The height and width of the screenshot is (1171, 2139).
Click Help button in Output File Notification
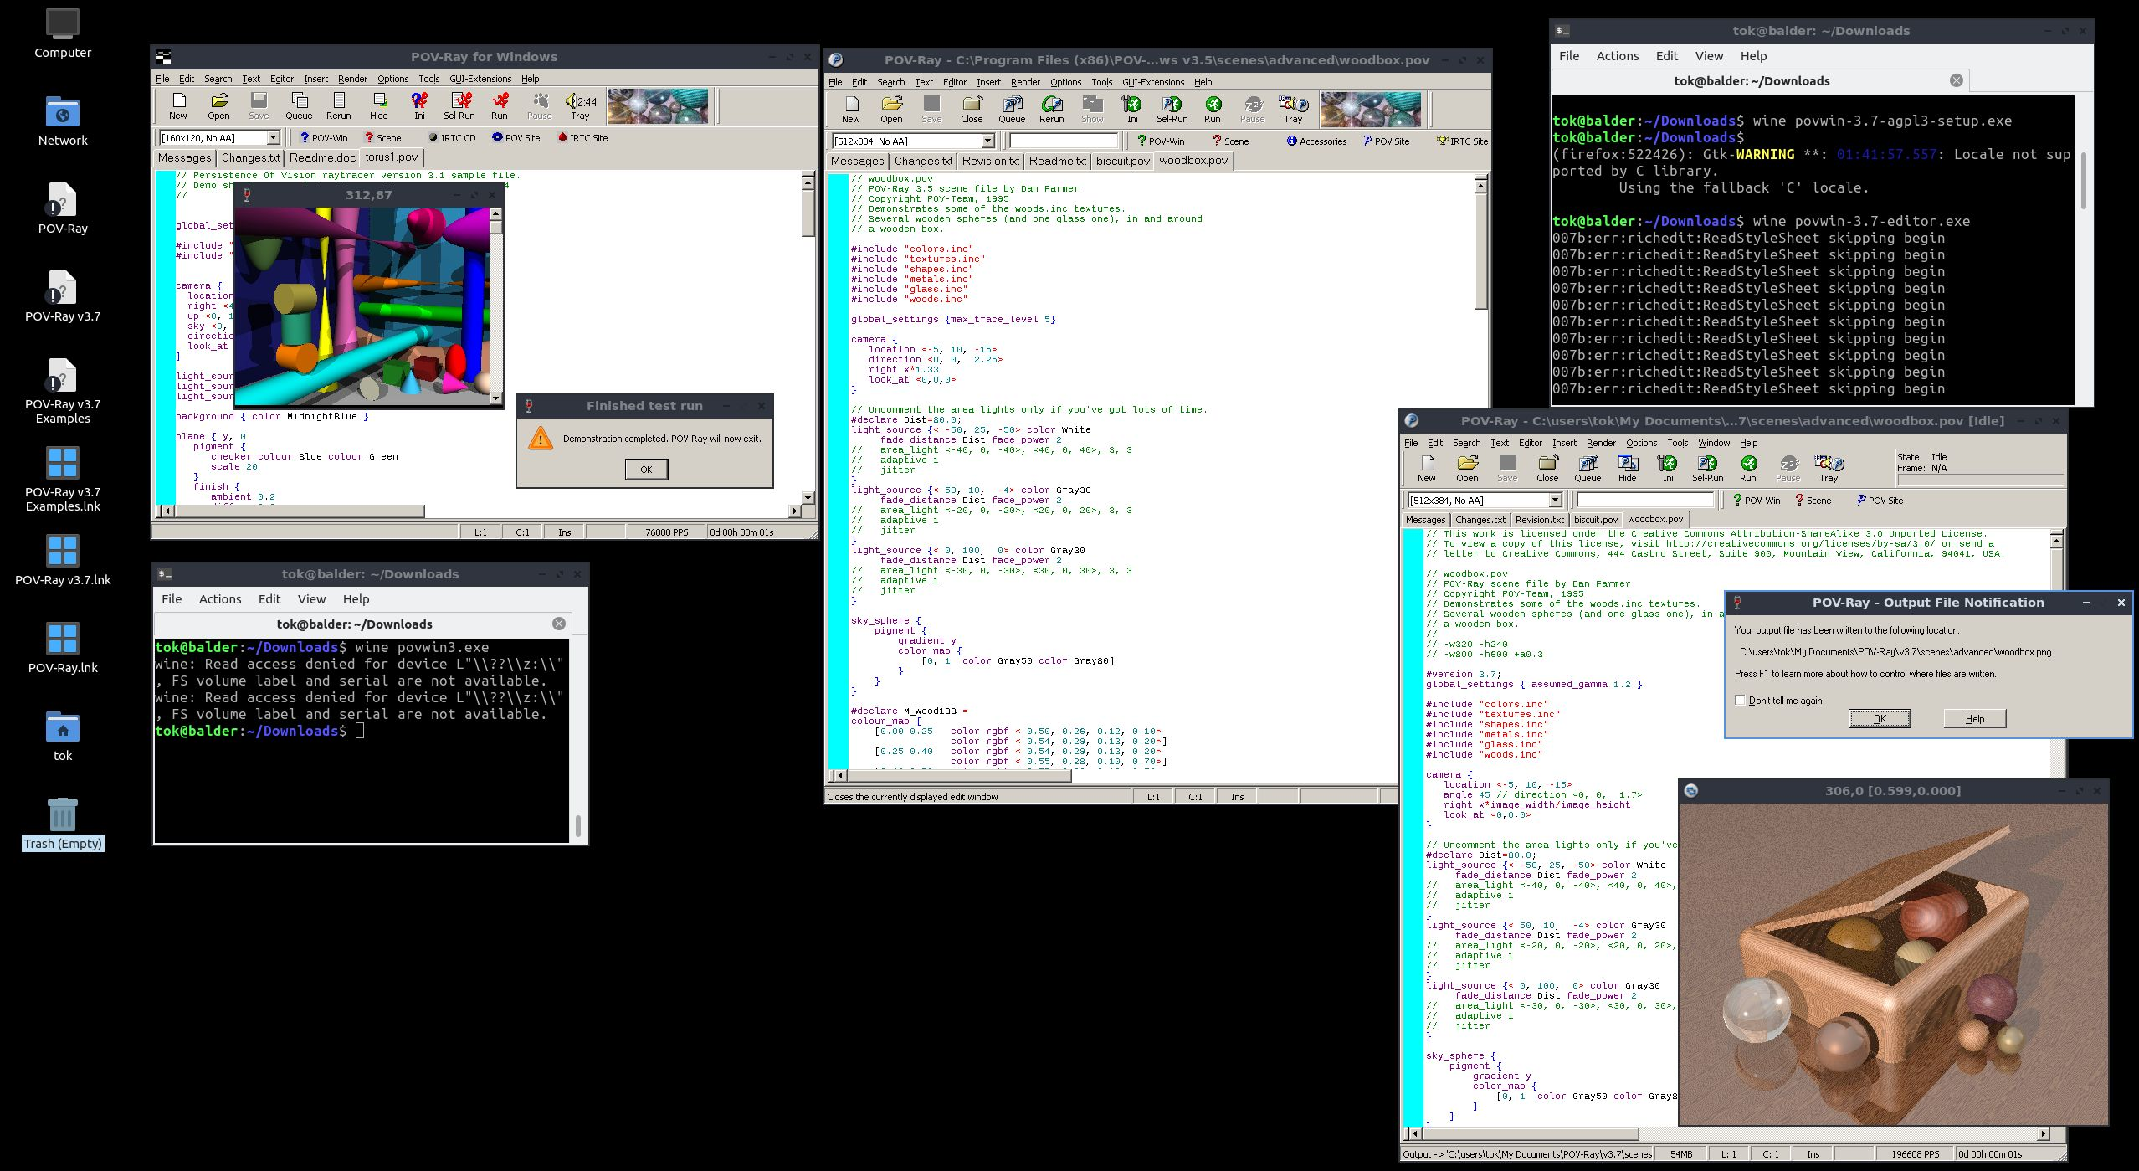coord(1974,719)
